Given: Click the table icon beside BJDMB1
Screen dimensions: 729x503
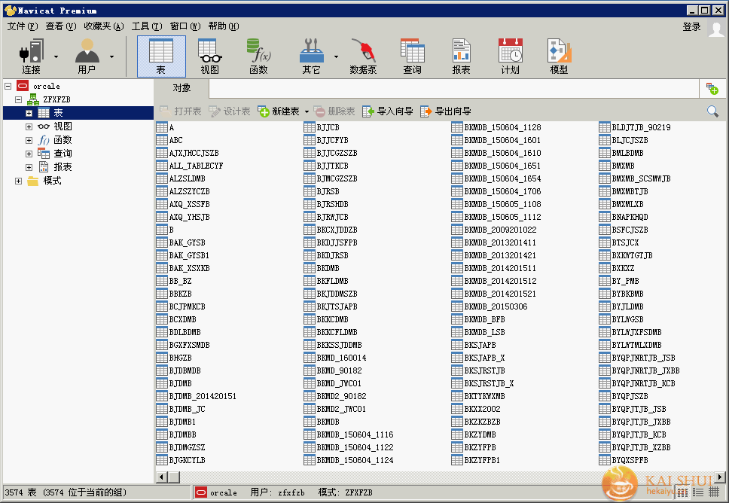Looking at the screenshot, I should 162,422.
